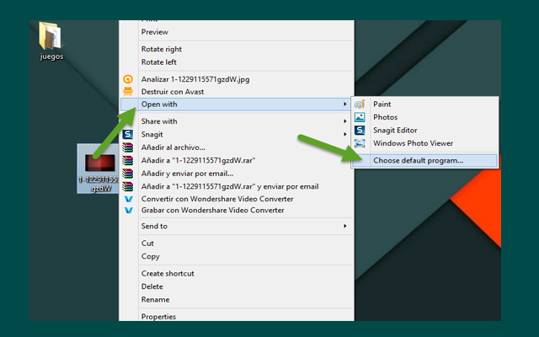Click Grabar con Wondershare Video Converter
539x337 pixels.
212,210
